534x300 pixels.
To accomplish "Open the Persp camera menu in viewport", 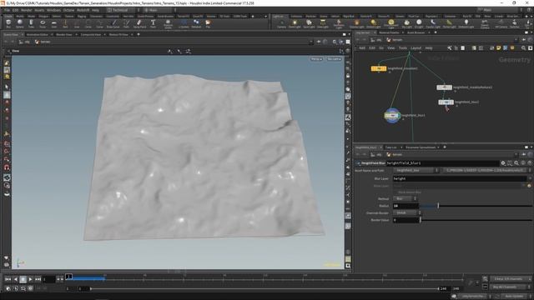I will point(316,59).
